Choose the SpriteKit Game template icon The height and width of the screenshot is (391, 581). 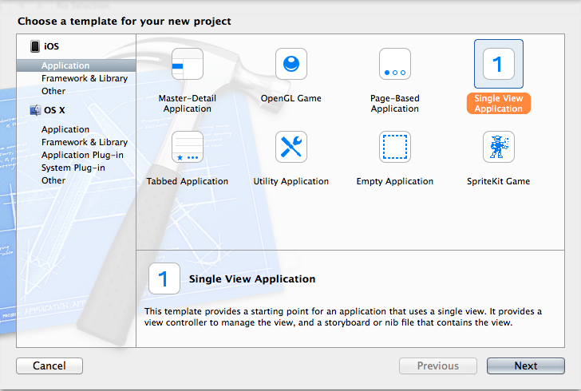(x=499, y=147)
